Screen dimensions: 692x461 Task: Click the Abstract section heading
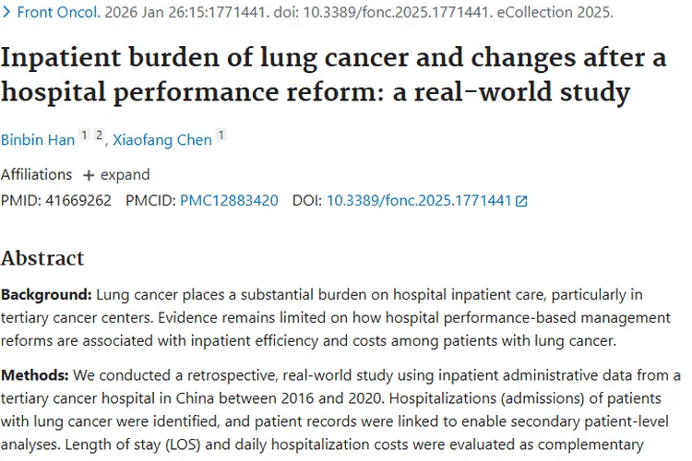point(42,258)
